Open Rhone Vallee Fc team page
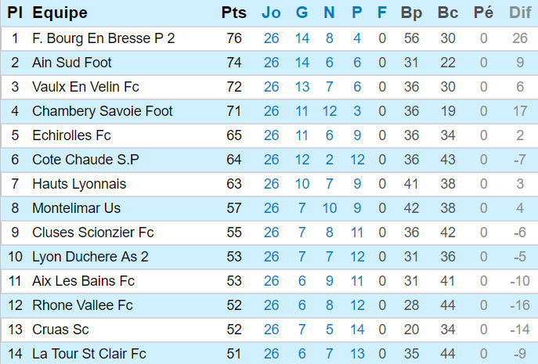The width and height of the screenshot is (538, 364). (x=82, y=305)
